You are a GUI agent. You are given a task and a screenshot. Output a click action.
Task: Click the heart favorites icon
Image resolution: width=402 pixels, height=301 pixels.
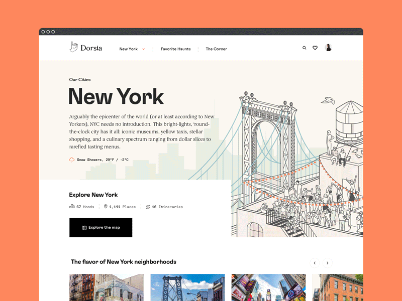coord(315,48)
